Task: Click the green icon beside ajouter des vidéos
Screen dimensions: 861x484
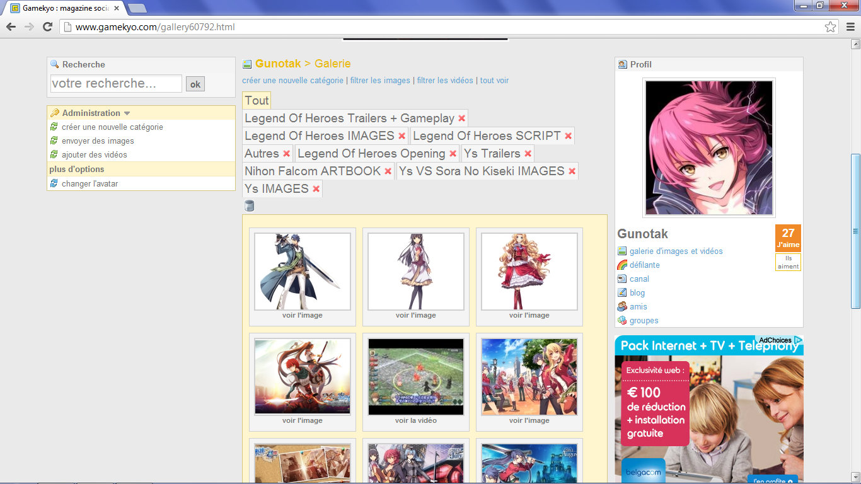Action: pos(54,154)
